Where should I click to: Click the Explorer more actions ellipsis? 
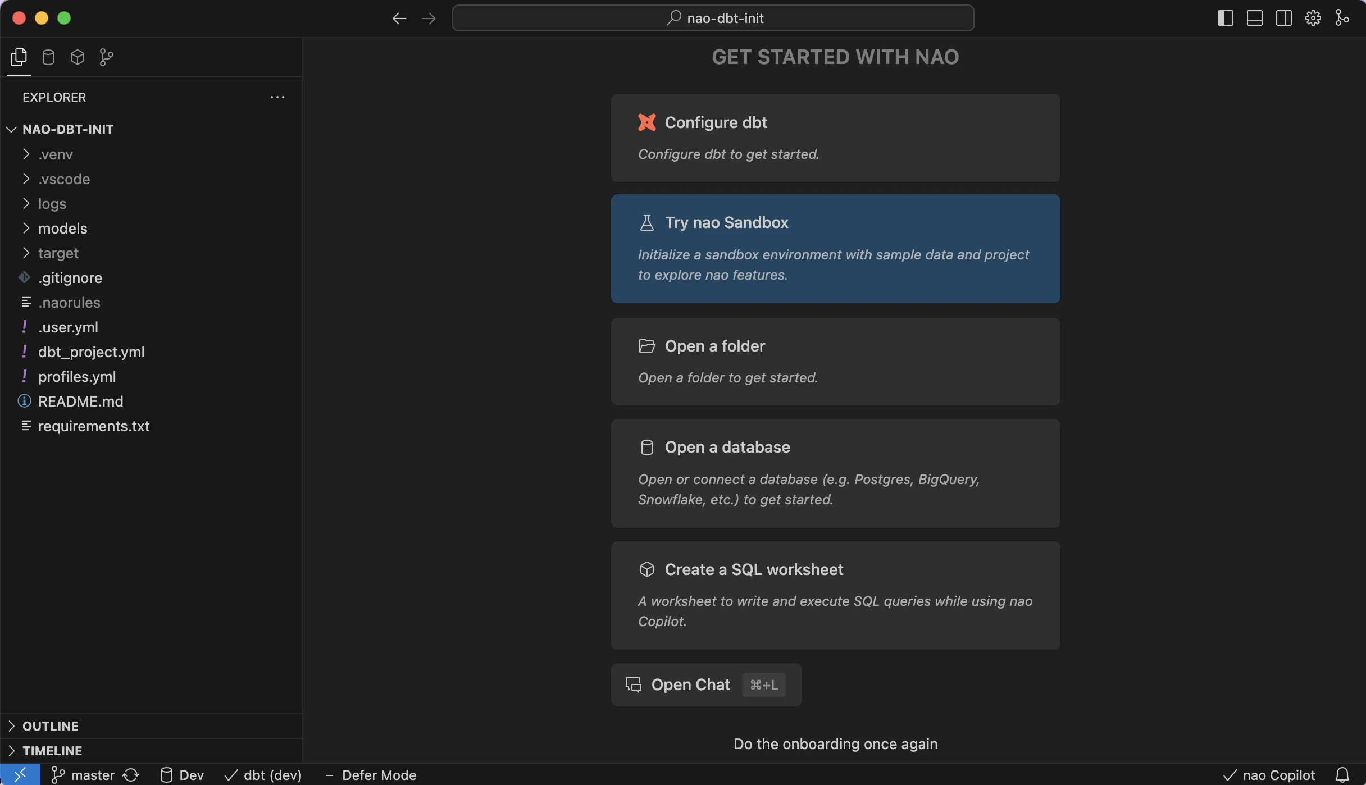277,97
